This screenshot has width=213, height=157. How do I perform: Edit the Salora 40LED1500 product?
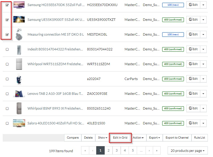click(193, 123)
